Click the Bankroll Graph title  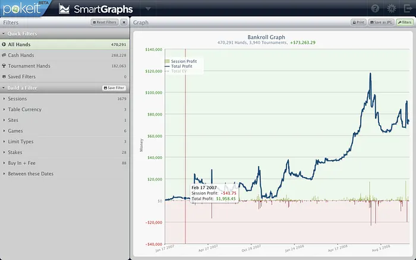266,37
